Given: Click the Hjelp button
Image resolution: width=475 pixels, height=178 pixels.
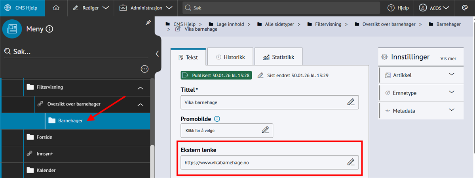Looking at the screenshot, I should [398, 8].
